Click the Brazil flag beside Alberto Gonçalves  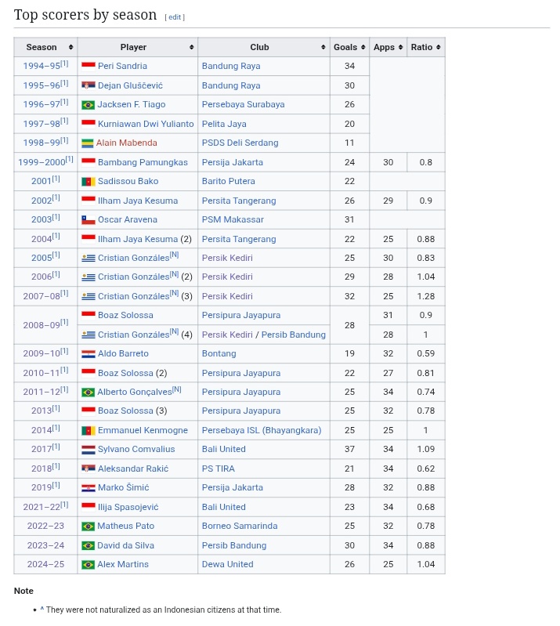pyautogui.click(x=89, y=393)
